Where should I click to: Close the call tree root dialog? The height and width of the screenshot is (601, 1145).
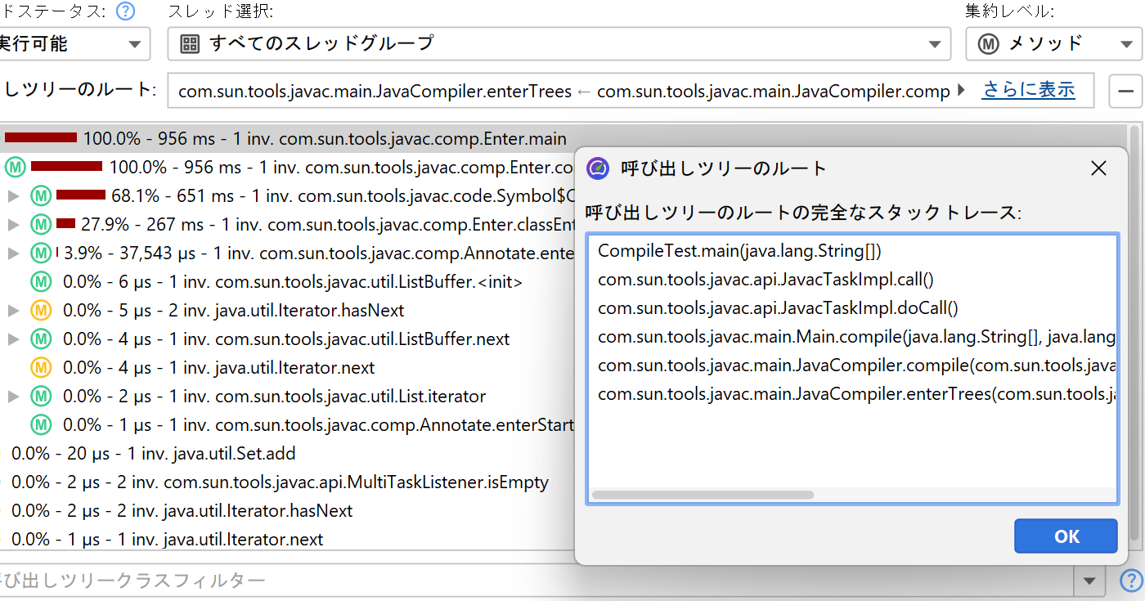pyautogui.click(x=1098, y=168)
